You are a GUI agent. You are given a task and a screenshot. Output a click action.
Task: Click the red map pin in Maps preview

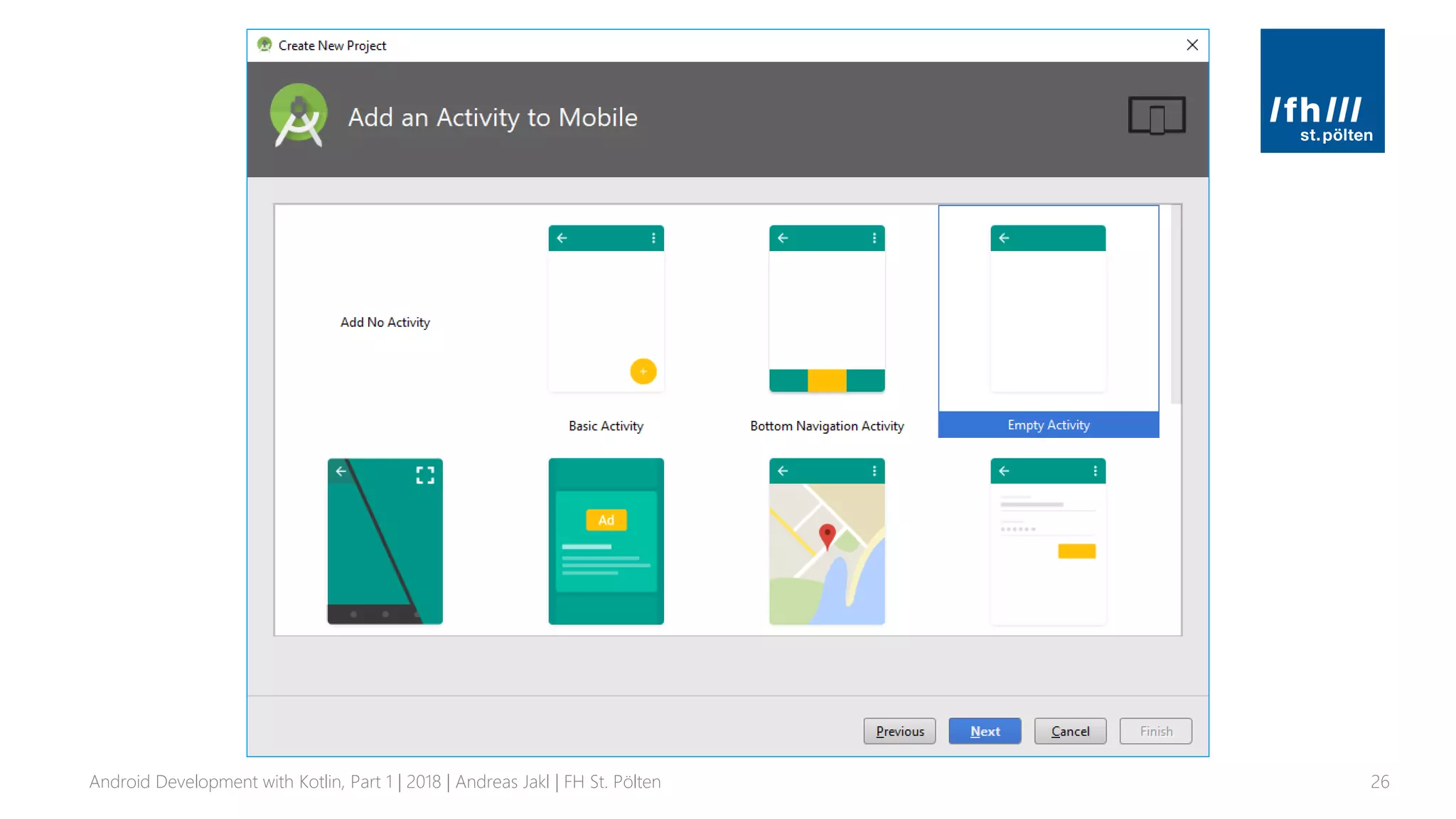pyautogui.click(x=827, y=535)
